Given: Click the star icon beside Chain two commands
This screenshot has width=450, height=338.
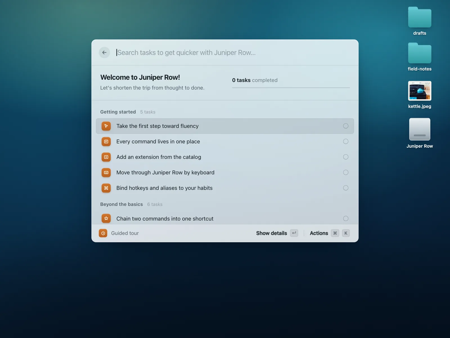Looking at the screenshot, I should [106, 219].
